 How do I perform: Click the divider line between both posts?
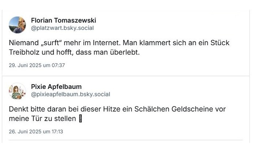(x=126, y=76)
